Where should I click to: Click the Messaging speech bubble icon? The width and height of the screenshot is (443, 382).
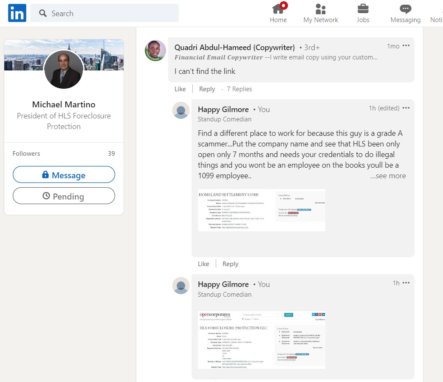[x=406, y=9]
